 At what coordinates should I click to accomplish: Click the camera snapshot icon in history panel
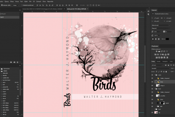14,62
